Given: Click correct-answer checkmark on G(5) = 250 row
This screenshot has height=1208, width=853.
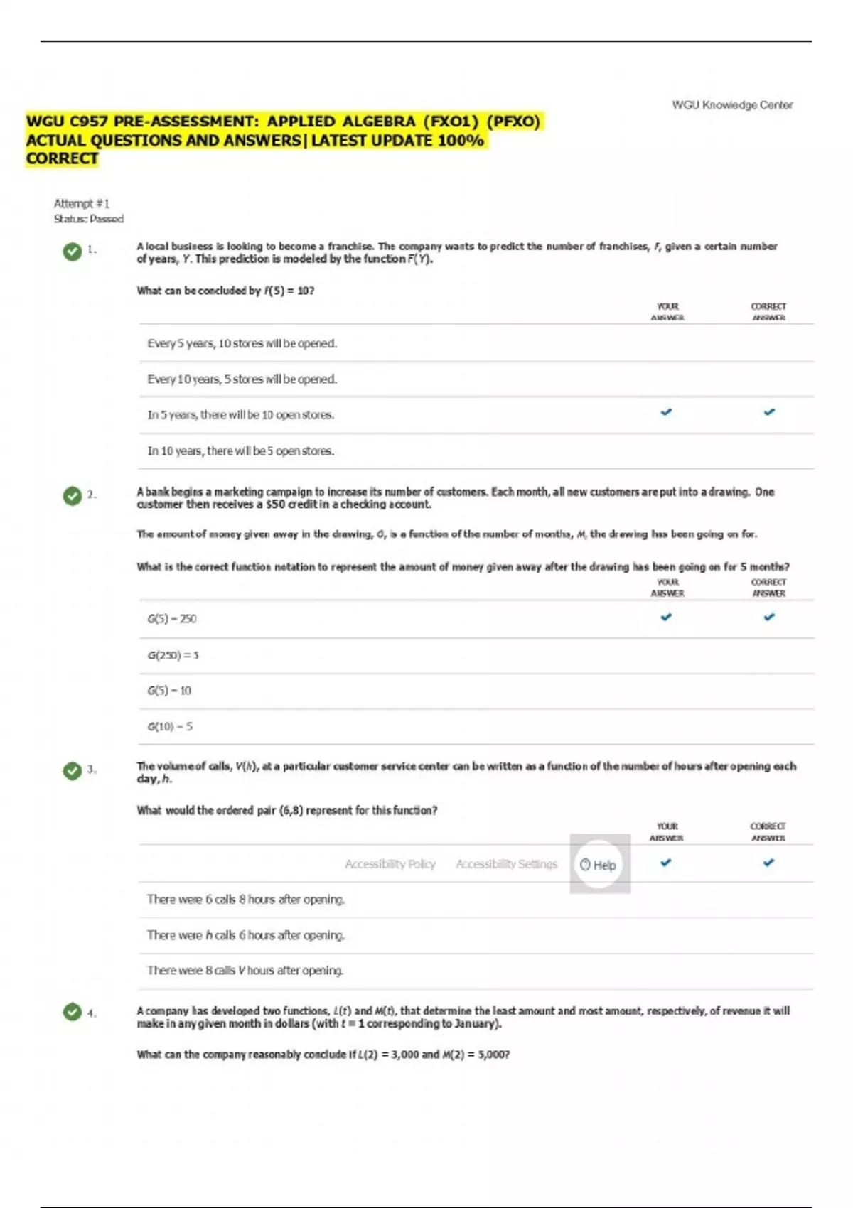Looking at the screenshot, I should point(769,618).
